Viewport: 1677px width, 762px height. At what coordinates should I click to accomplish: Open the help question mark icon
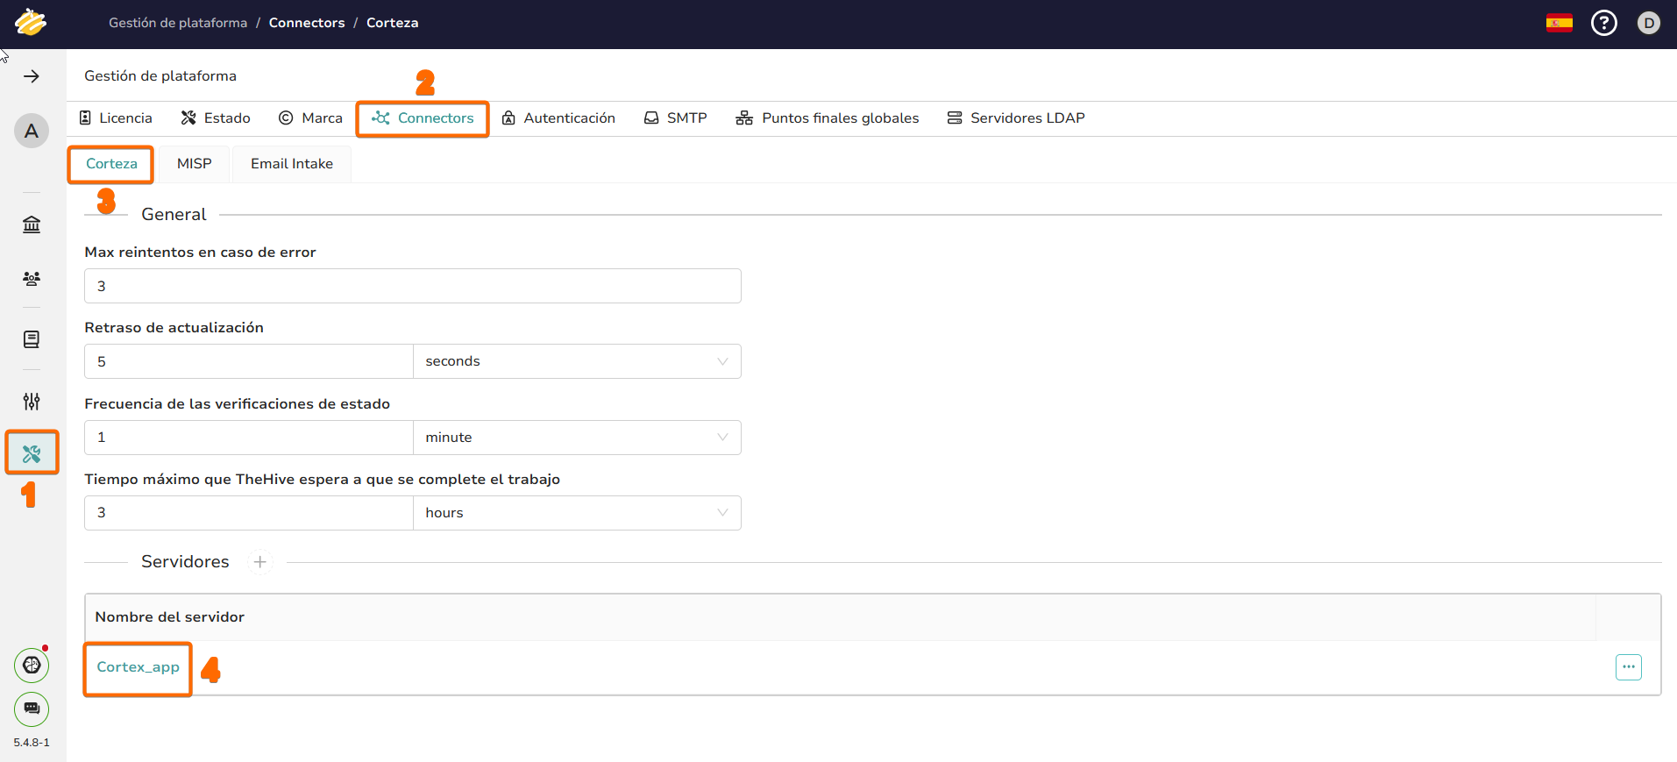point(1604,23)
